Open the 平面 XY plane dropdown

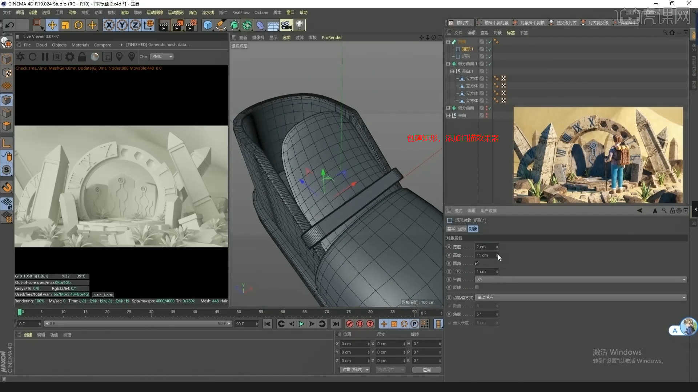point(581,279)
